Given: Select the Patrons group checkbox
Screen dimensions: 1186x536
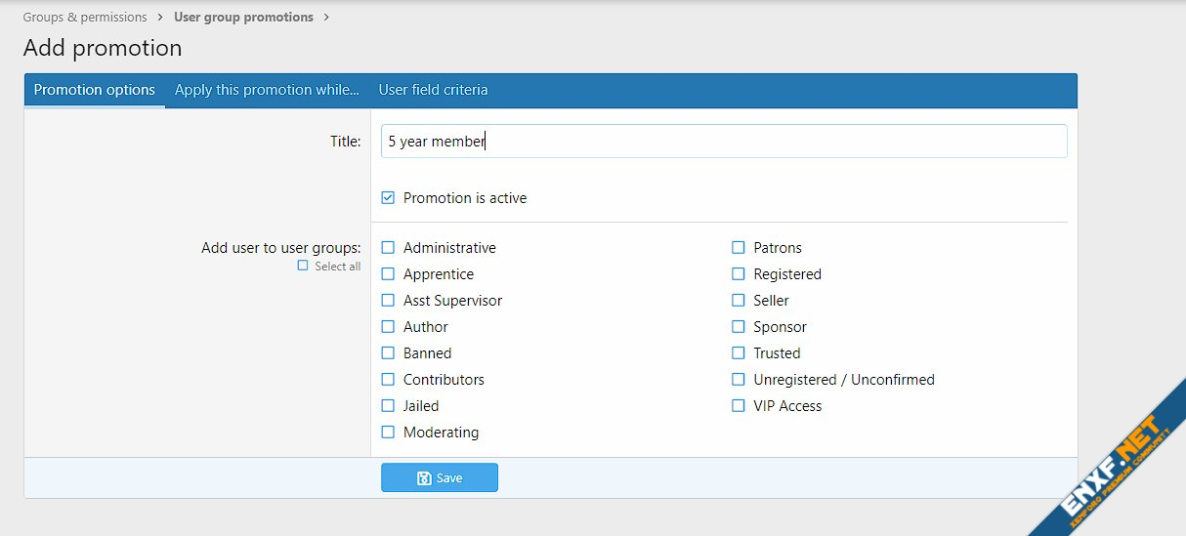Looking at the screenshot, I should click(739, 248).
